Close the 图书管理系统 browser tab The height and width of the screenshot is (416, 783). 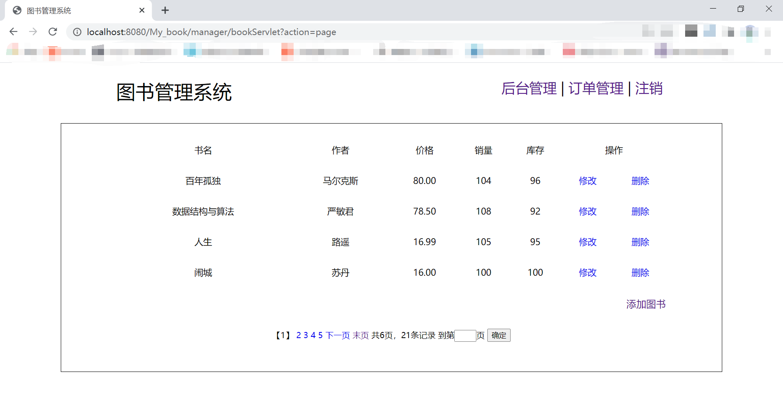point(142,10)
